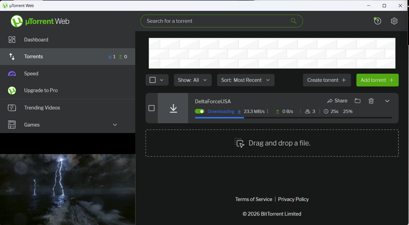The height and width of the screenshot is (225, 409).
Task: Open DeltaForceUSA containing folder icon
Action: (x=358, y=101)
